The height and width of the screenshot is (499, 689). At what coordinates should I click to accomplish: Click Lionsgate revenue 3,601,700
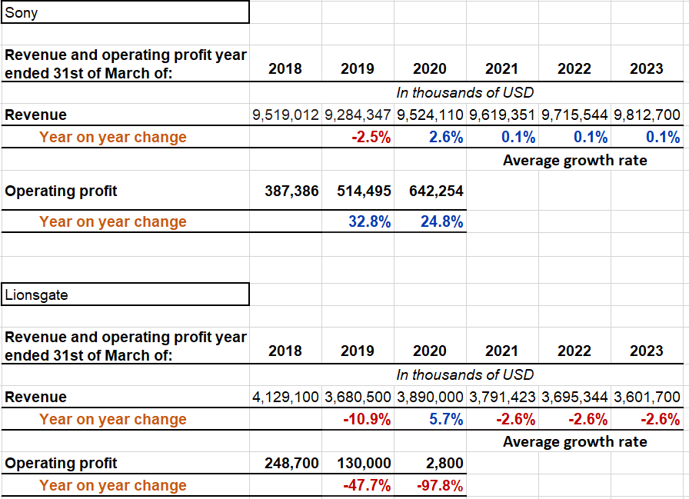point(647,397)
